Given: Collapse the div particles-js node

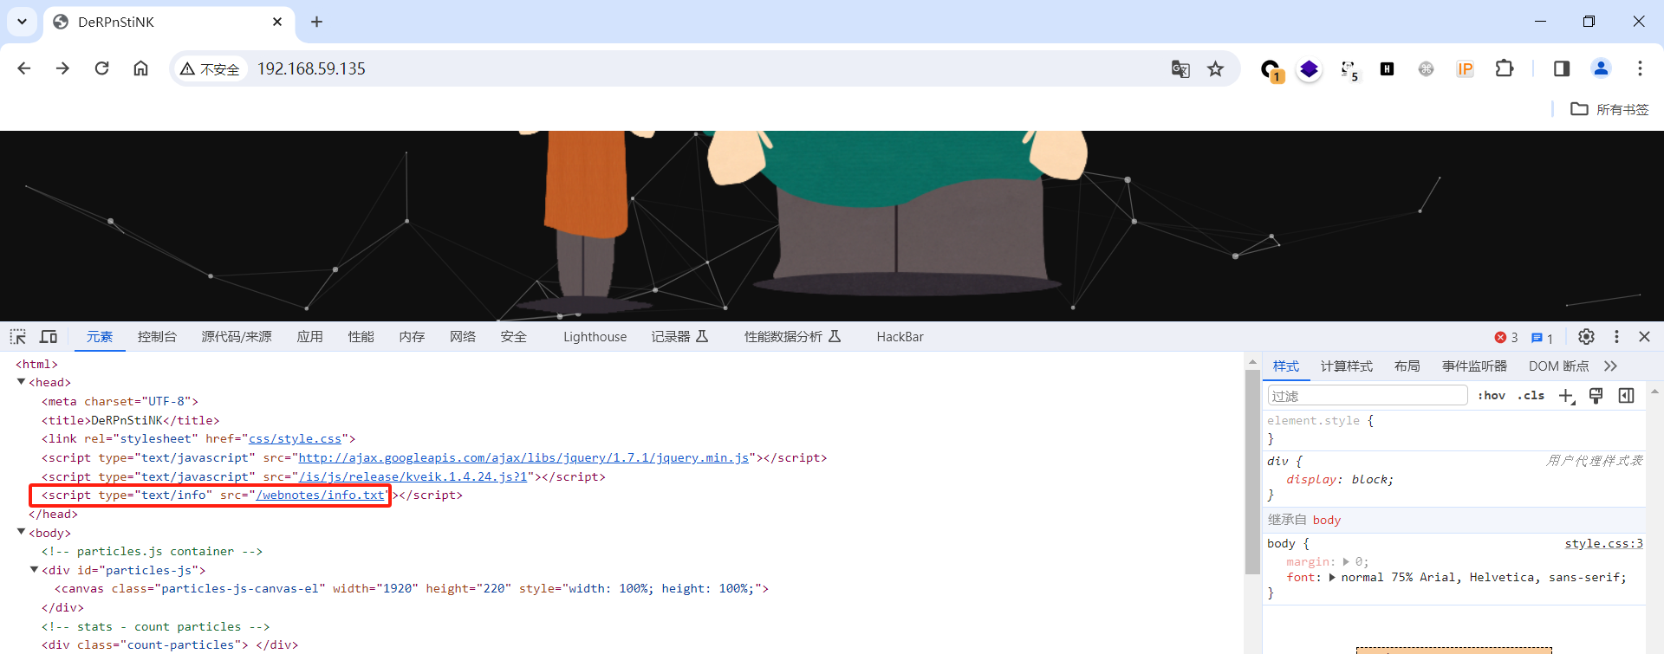Looking at the screenshot, I should pyautogui.click(x=35, y=569).
